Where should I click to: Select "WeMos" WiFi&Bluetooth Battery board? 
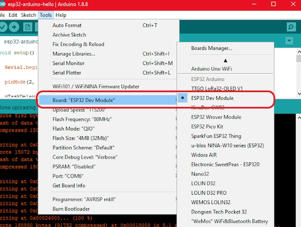pos(226,221)
